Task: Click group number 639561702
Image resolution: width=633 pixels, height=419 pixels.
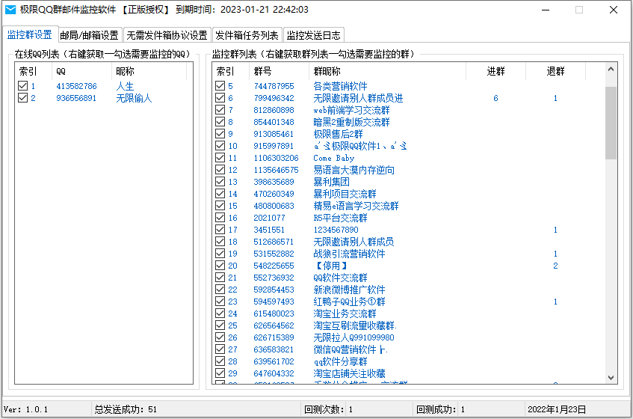Action: coord(274,361)
